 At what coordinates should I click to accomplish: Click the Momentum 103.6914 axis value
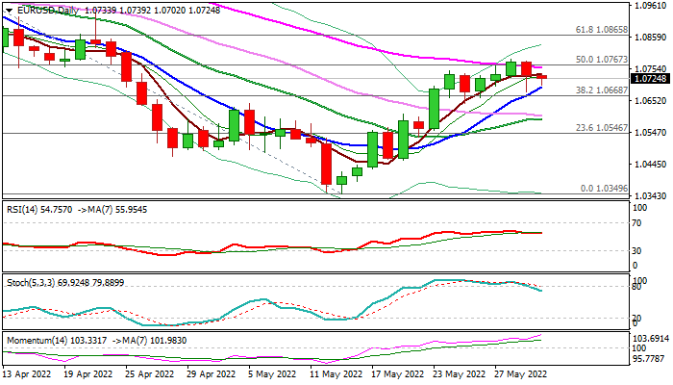(652, 339)
